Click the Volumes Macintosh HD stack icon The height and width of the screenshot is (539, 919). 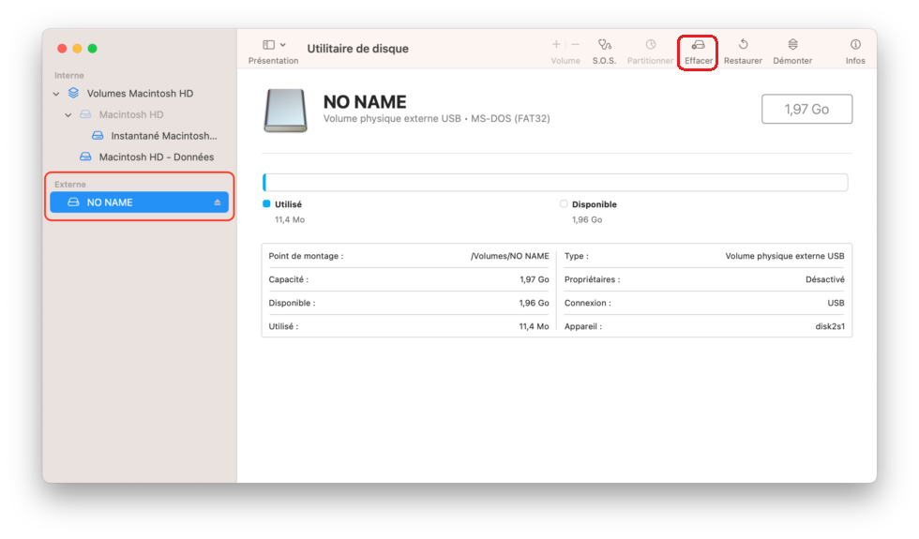[73, 93]
